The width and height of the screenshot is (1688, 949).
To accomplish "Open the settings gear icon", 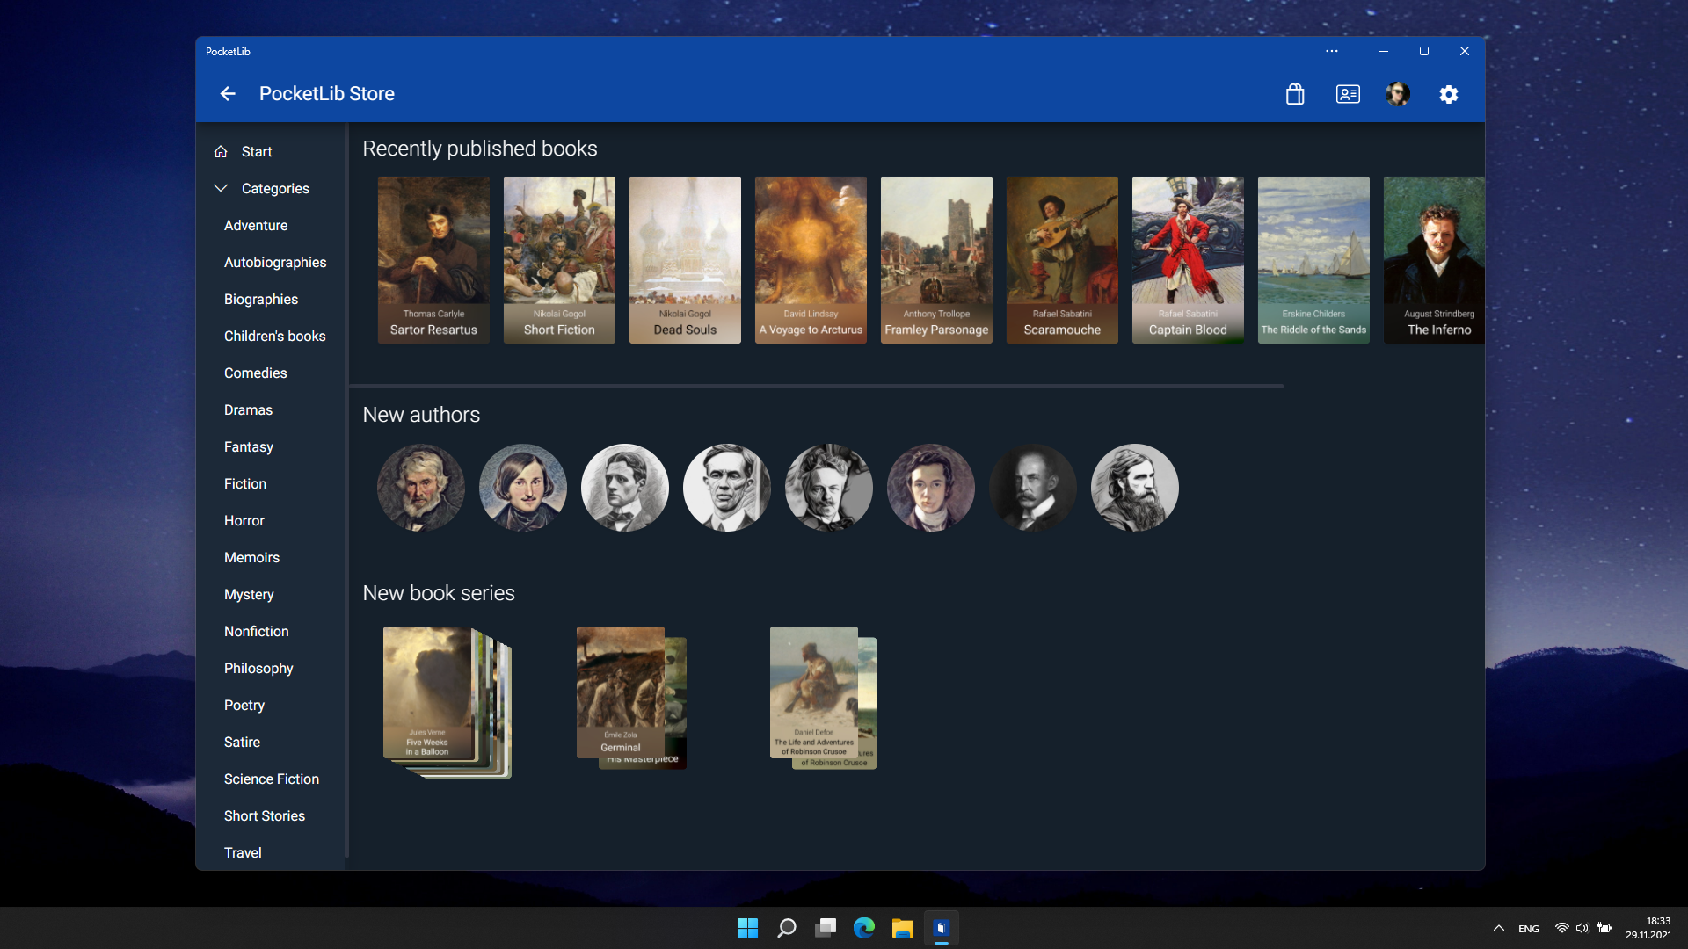I will [x=1448, y=94].
